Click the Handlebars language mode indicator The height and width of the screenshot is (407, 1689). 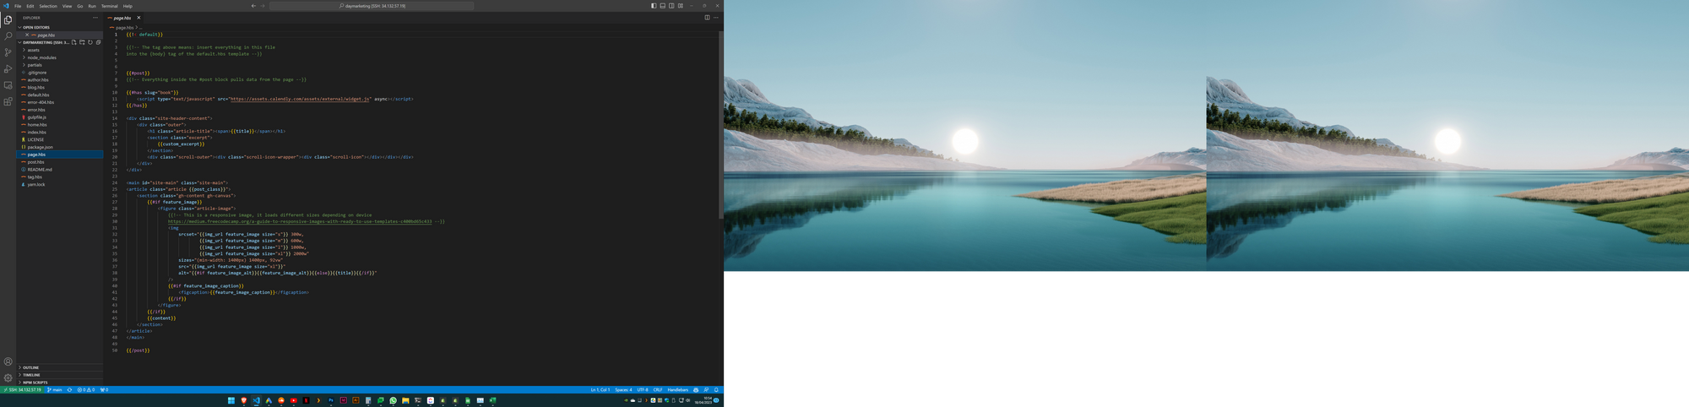677,390
